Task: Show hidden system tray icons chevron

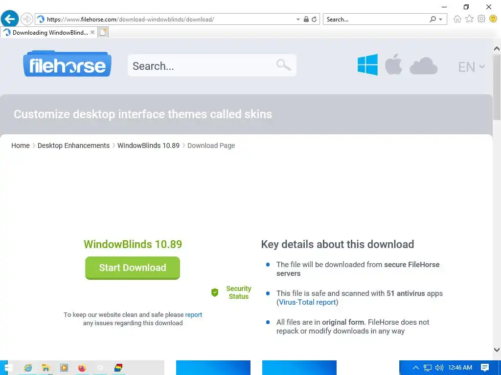Action: (416, 368)
